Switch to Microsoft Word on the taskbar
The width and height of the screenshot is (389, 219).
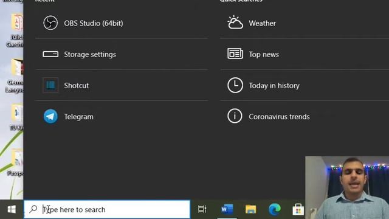[x=227, y=209]
